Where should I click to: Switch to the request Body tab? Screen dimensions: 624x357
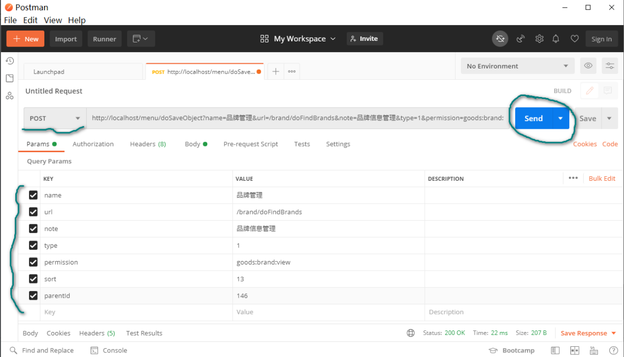[196, 144]
